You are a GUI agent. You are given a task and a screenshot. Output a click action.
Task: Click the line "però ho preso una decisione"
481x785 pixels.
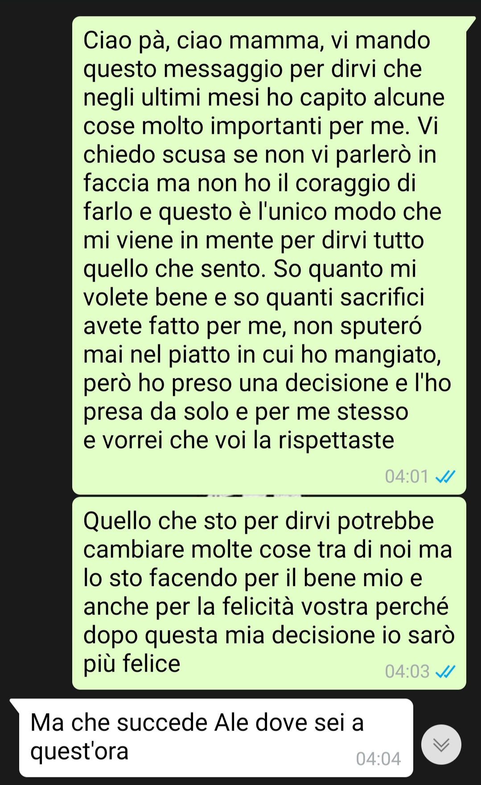click(267, 383)
